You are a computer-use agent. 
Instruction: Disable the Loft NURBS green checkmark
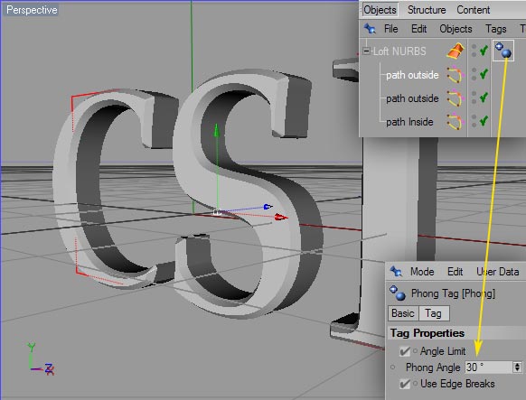[x=484, y=51]
